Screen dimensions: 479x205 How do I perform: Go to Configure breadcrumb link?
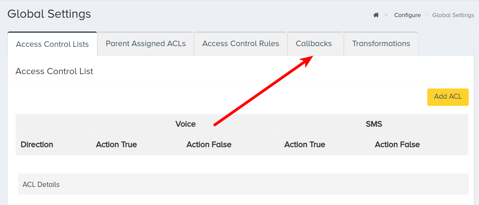pyautogui.click(x=407, y=15)
